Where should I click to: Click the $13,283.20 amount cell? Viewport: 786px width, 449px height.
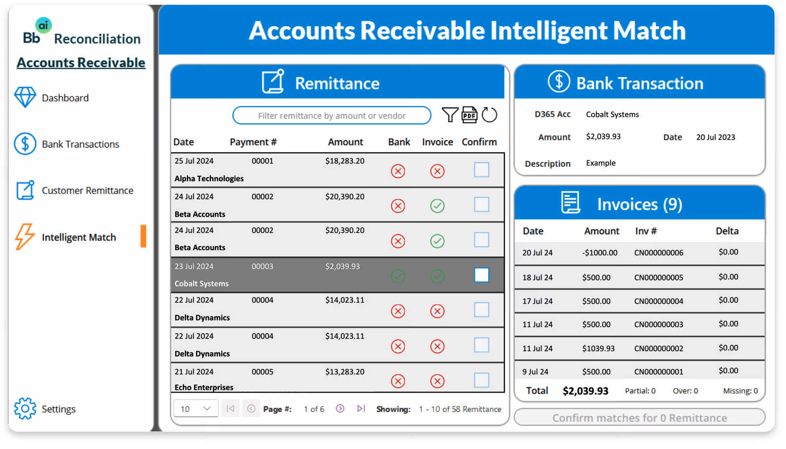coord(345,372)
